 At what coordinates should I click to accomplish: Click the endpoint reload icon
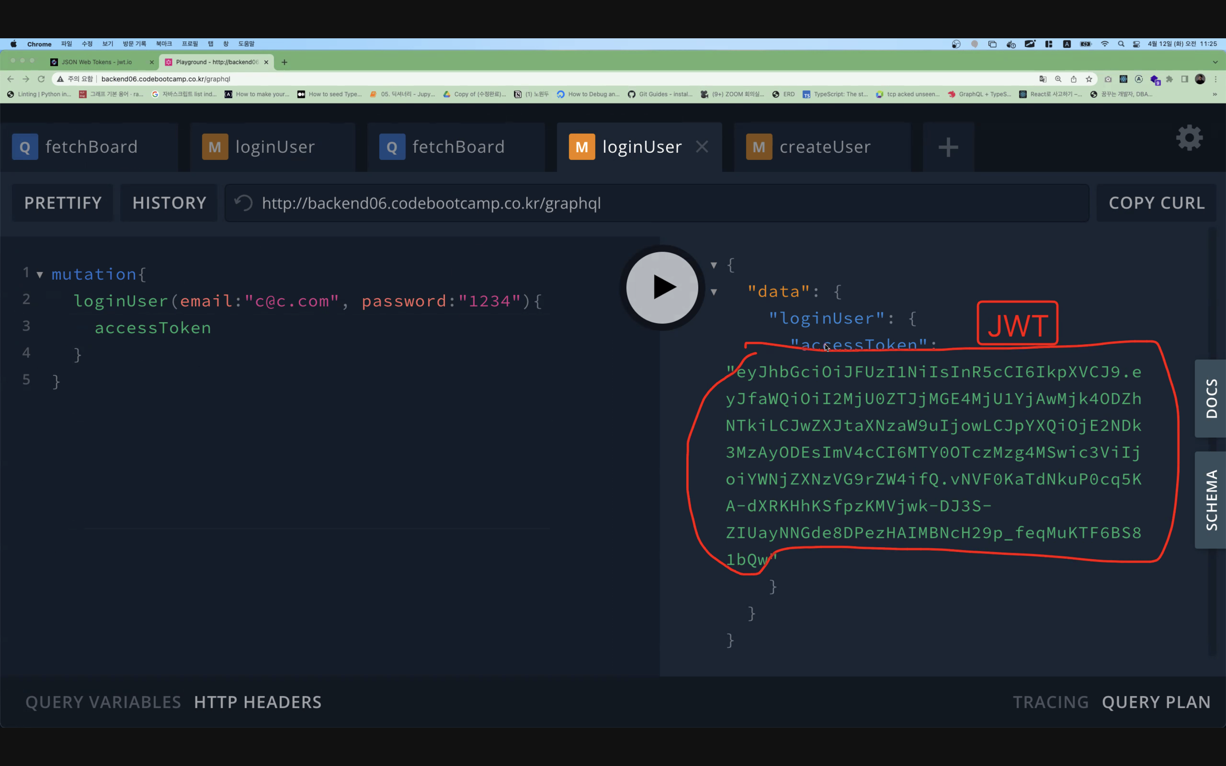(243, 203)
